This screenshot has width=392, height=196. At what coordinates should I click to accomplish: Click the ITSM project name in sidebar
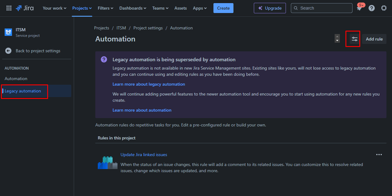click(x=20, y=30)
